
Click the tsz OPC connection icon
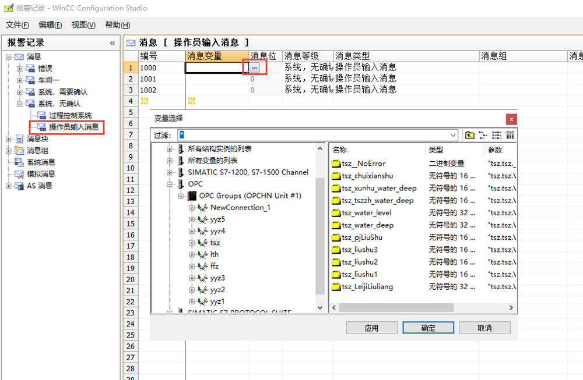click(x=203, y=243)
